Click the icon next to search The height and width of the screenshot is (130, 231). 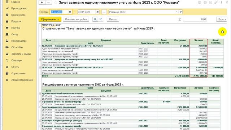[101, 19]
